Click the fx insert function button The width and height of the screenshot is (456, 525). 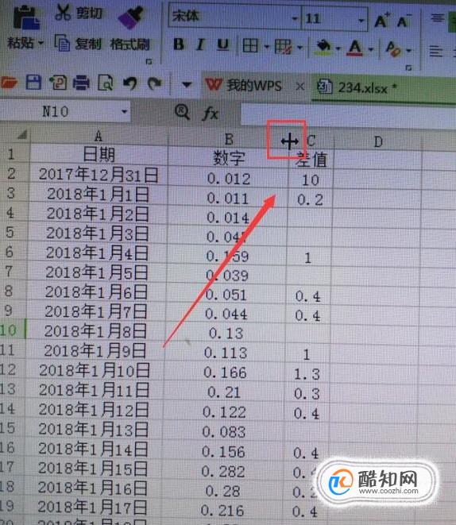211,113
